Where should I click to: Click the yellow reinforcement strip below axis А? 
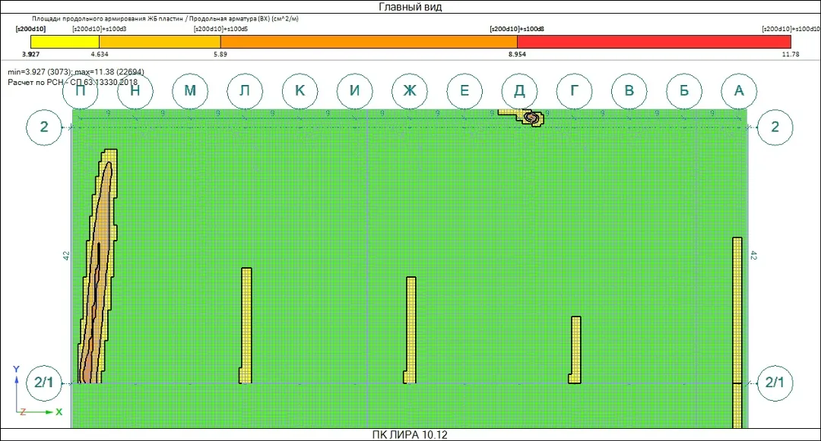[737, 332]
